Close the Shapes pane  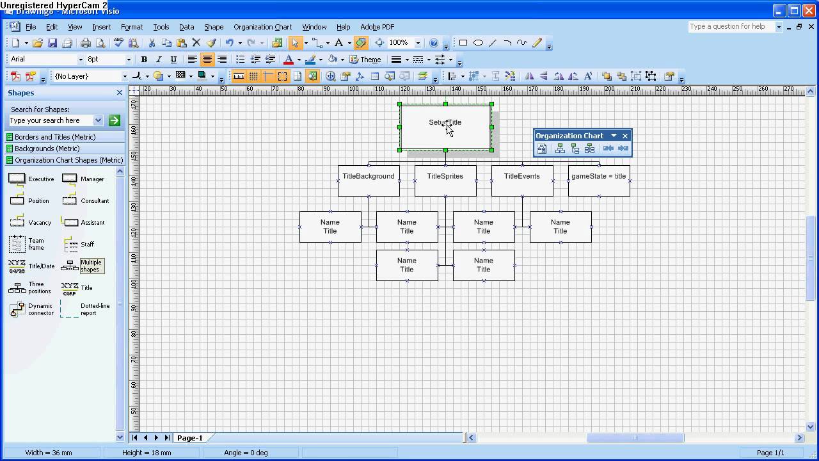tap(119, 93)
